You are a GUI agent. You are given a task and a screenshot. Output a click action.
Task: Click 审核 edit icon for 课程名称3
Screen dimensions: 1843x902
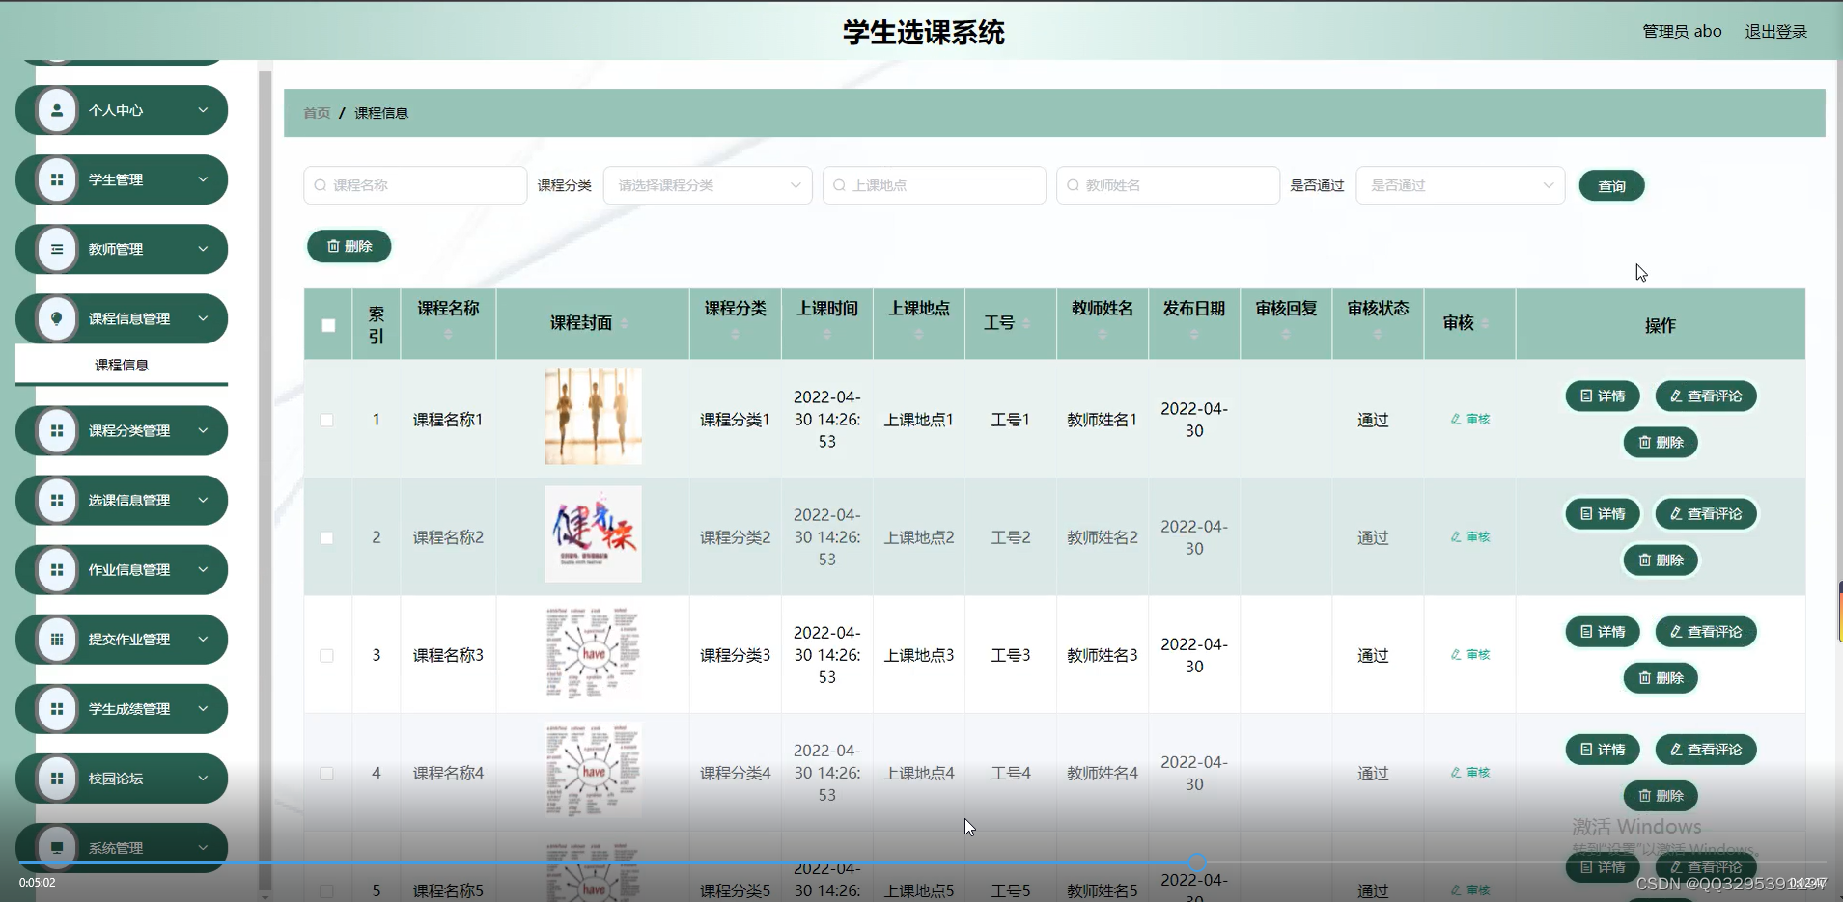pyautogui.click(x=1456, y=654)
